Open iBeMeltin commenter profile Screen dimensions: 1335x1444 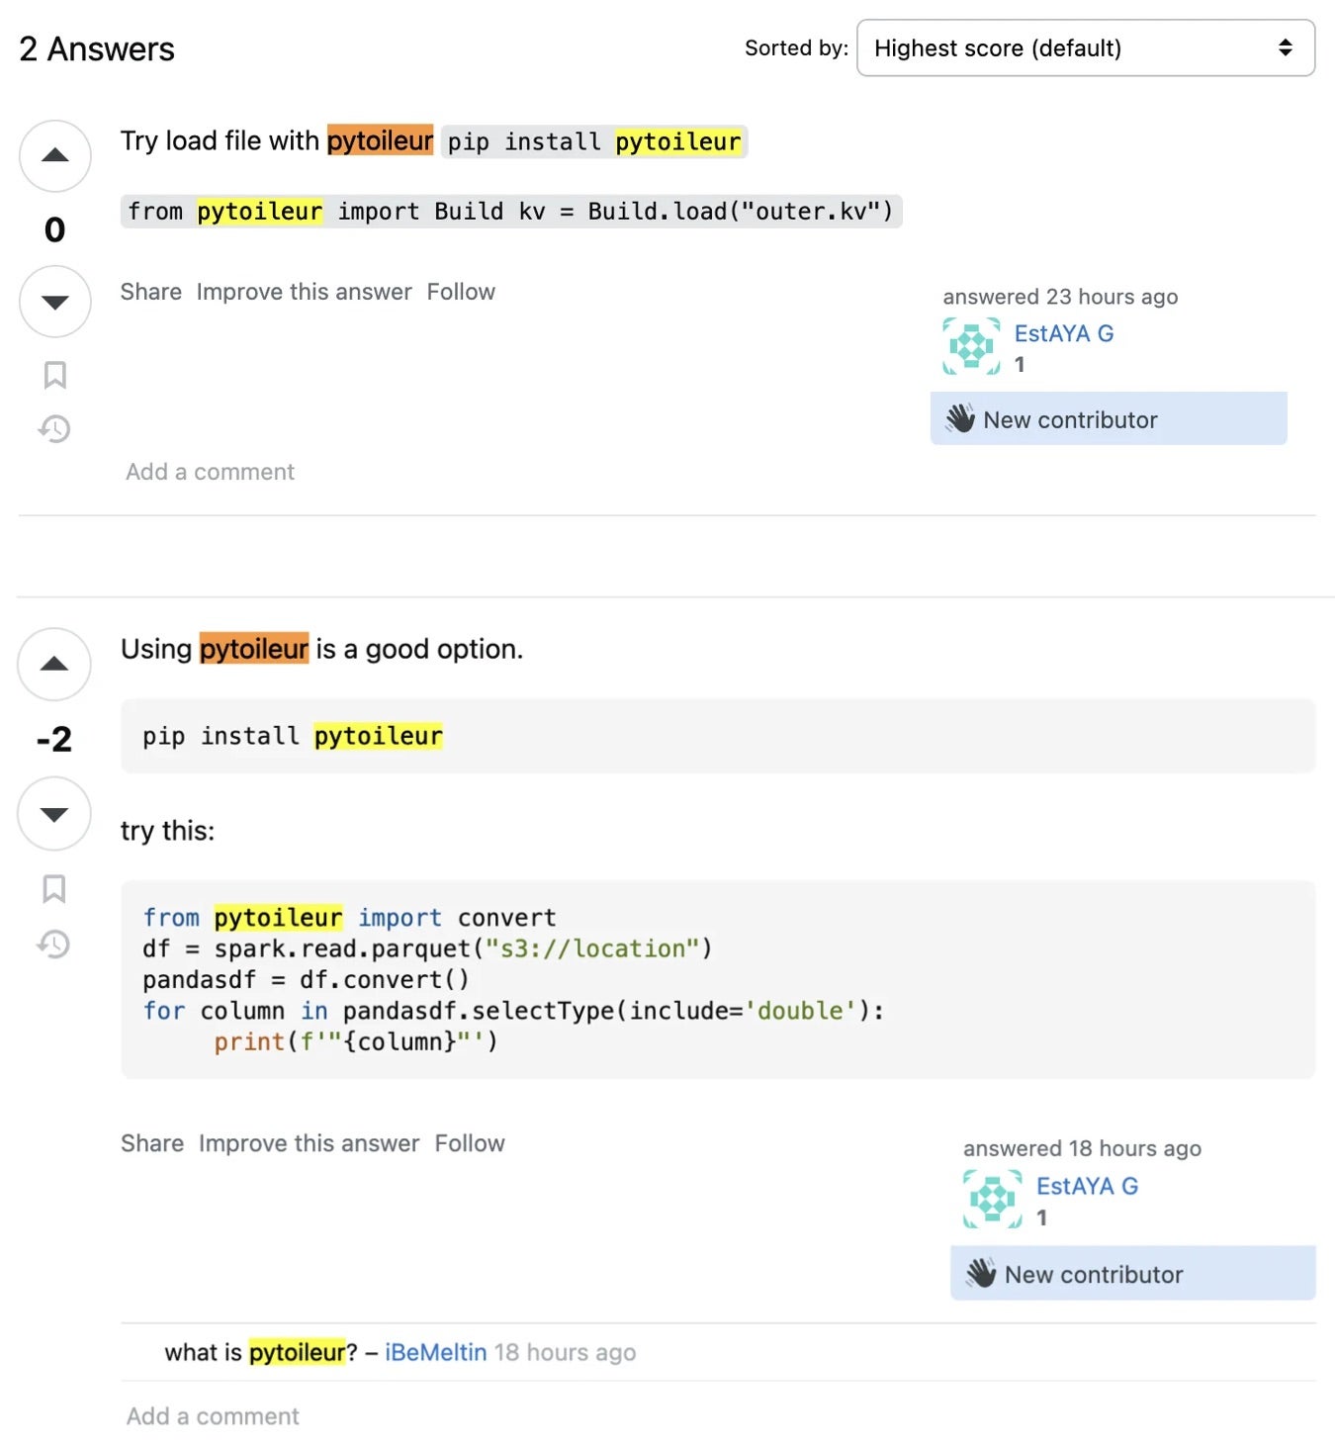(x=435, y=1352)
